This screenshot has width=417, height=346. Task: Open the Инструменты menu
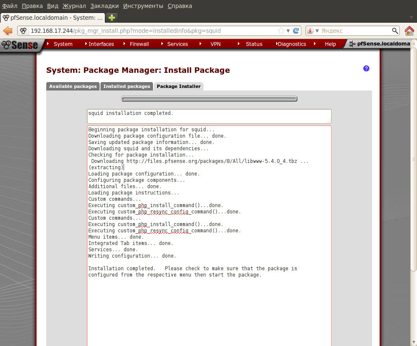coord(143,6)
